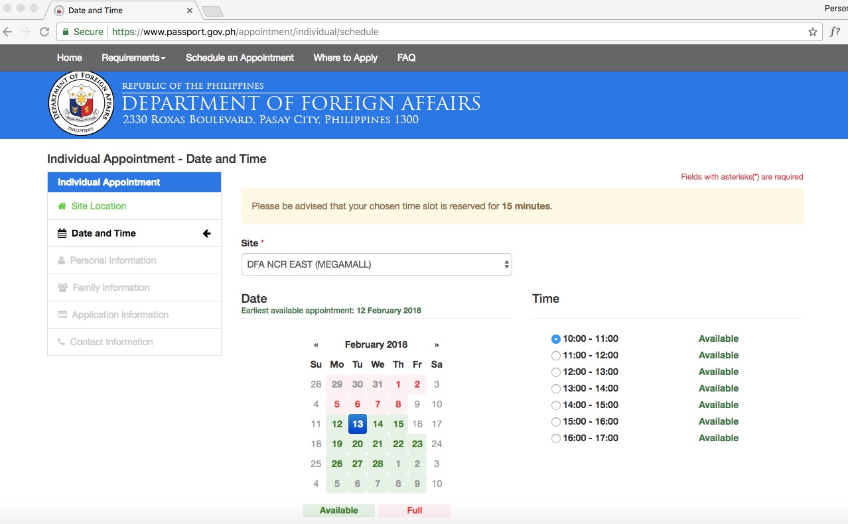Click the Date and Time calendar icon
This screenshot has width=848, height=524.
(x=60, y=233)
